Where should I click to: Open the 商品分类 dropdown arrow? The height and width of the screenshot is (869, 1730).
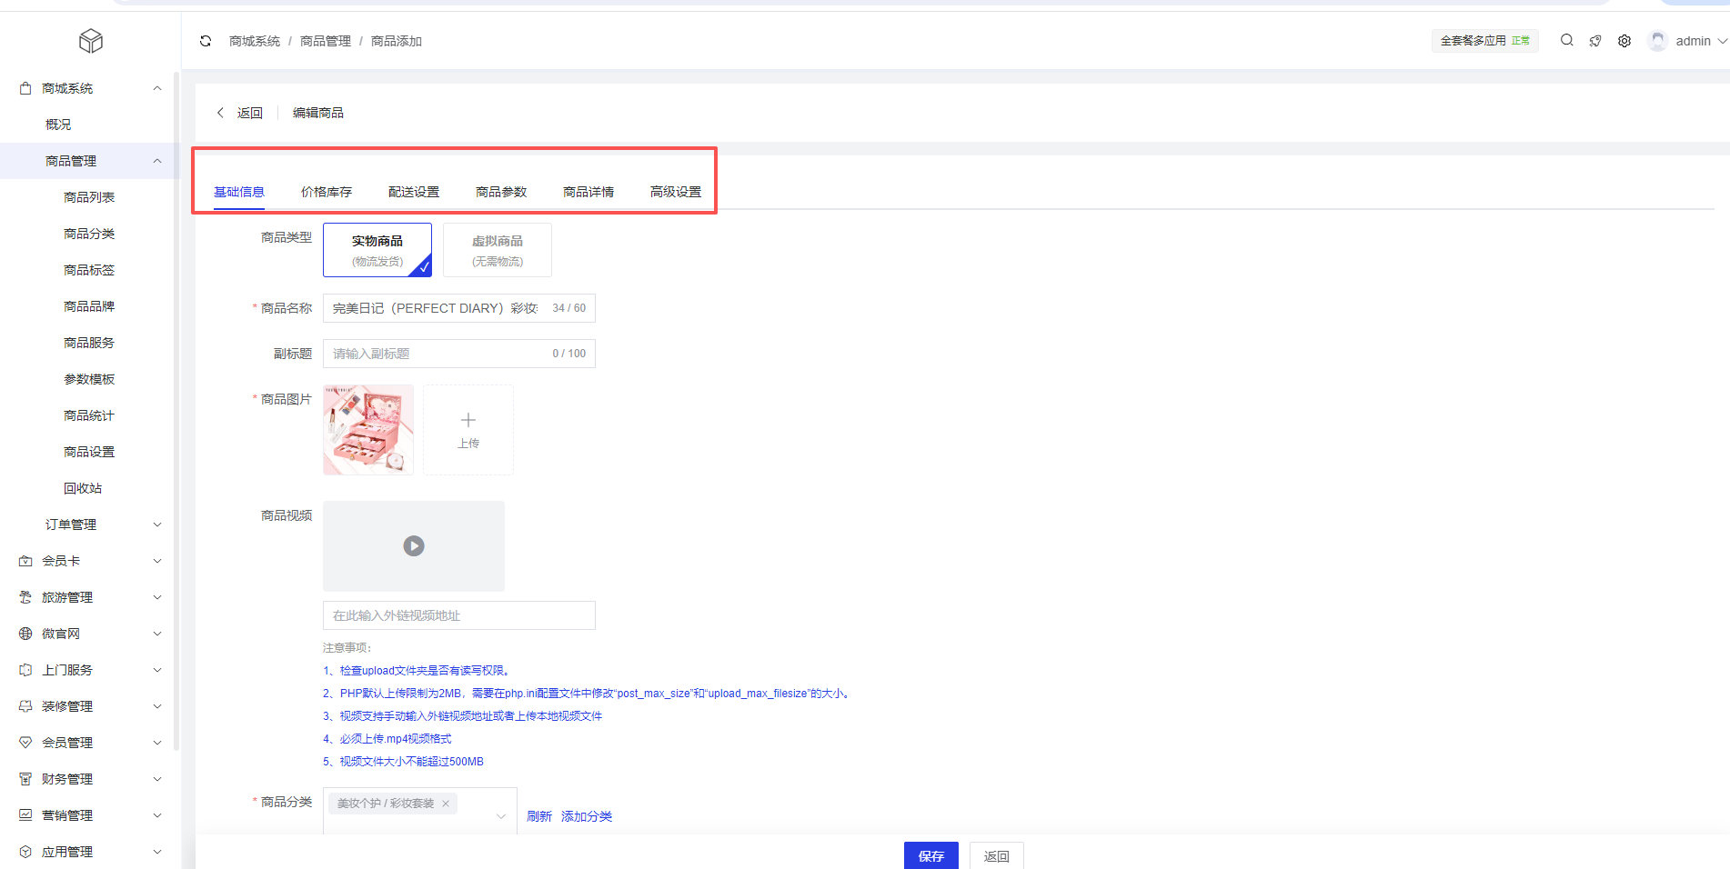tap(500, 816)
